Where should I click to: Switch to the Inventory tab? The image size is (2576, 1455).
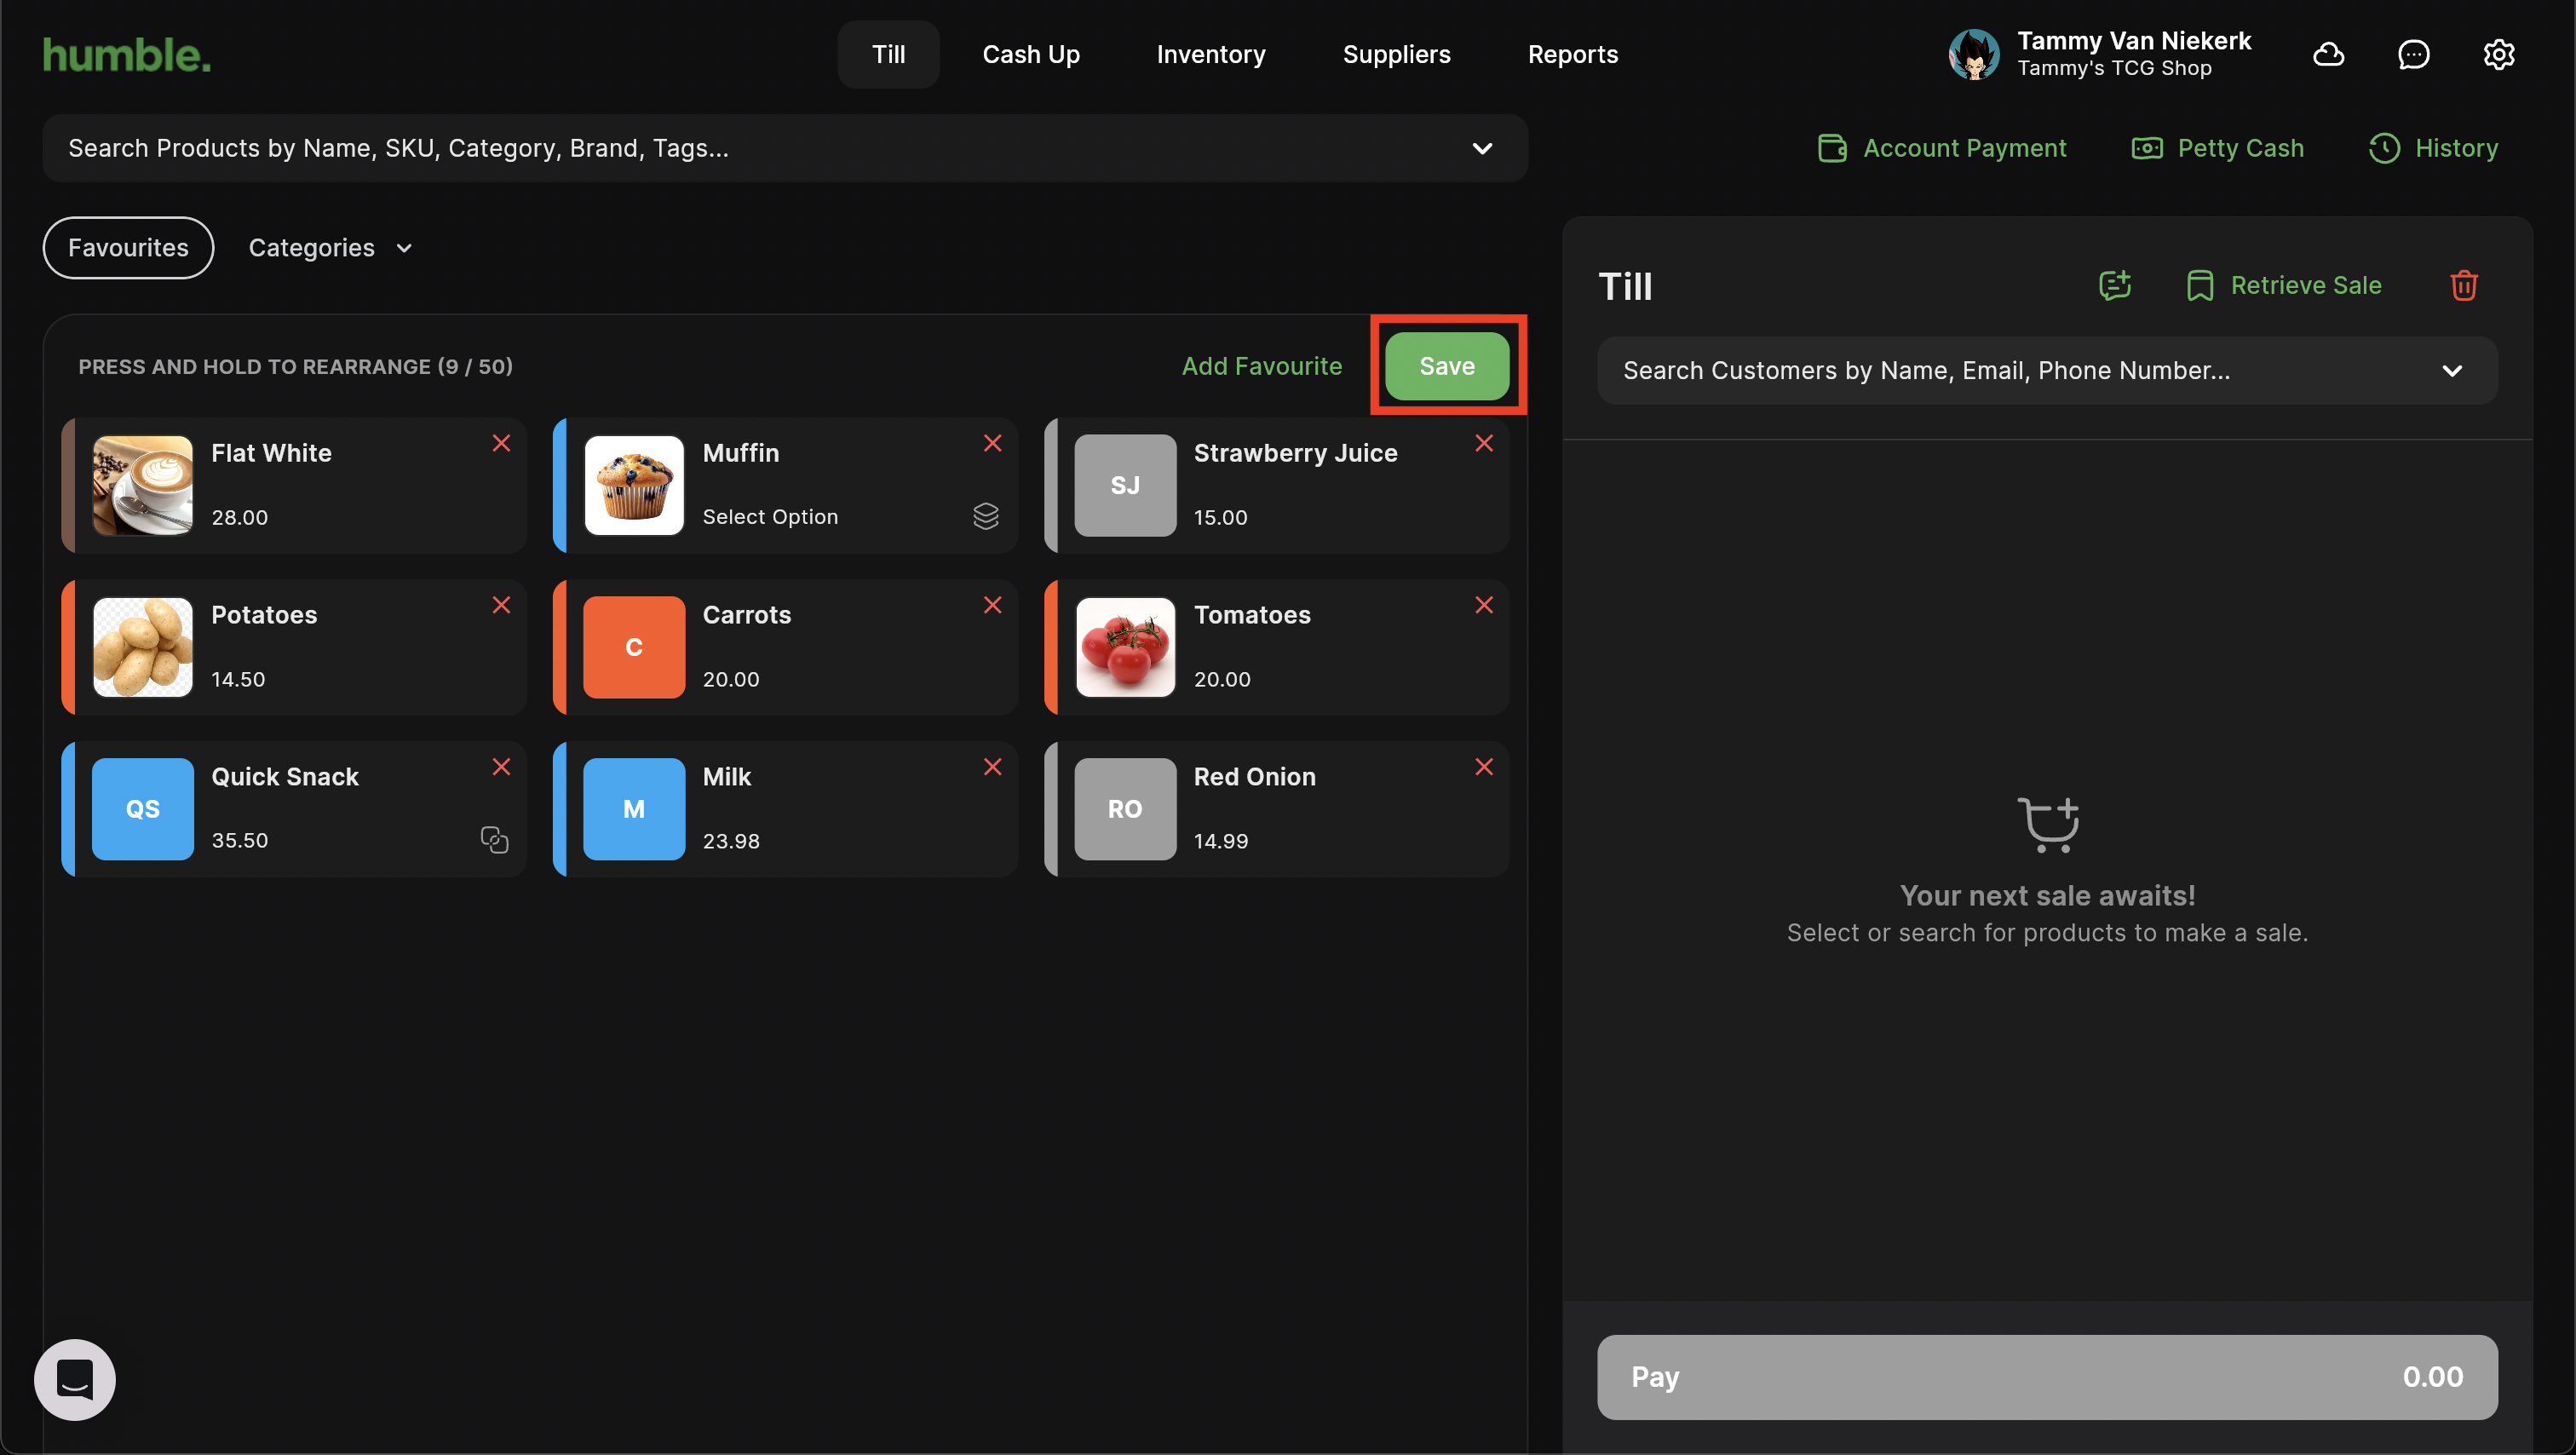pyautogui.click(x=1210, y=54)
